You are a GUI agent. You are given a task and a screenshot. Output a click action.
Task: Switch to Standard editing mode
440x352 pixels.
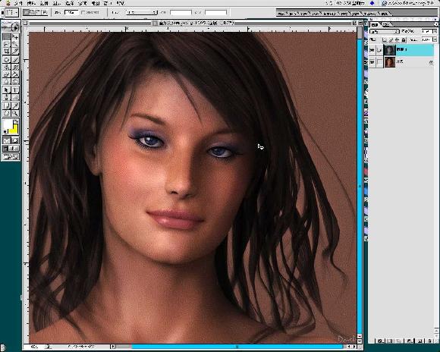[x=6, y=140]
